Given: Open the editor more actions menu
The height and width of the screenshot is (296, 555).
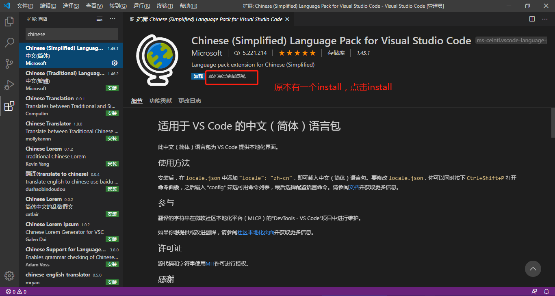Looking at the screenshot, I should (545, 19).
